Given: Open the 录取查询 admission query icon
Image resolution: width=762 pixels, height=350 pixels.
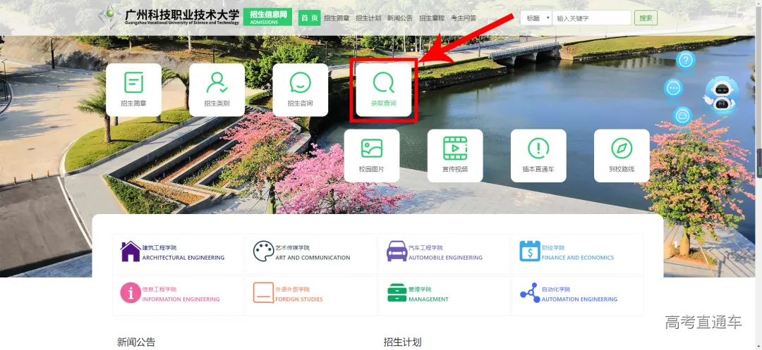Looking at the screenshot, I should click(384, 84).
